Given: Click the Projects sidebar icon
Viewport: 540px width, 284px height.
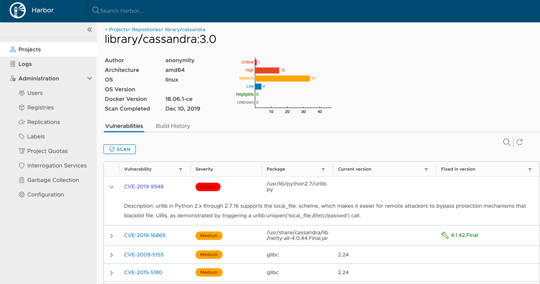Looking at the screenshot, I should click(13, 50).
